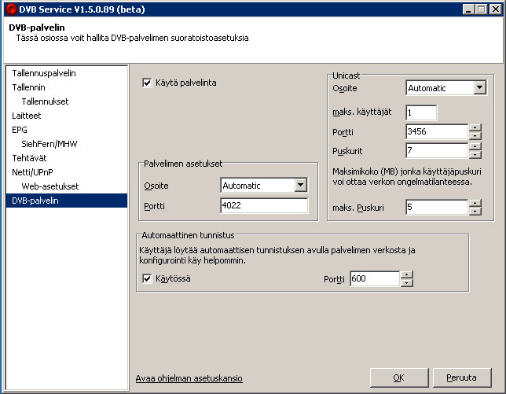This screenshot has height=394, width=506.
Task: Toggle the Käytä palvelinta checkbox
Action: pos(147,83)
